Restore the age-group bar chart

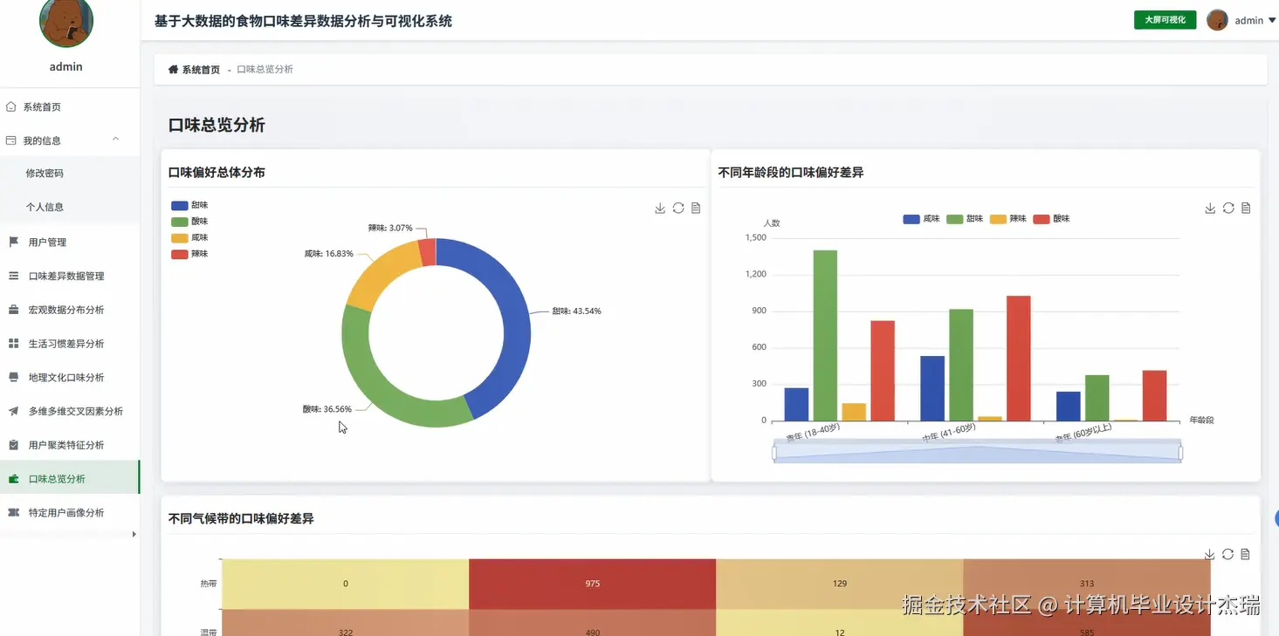click(x=1228, y=209)
